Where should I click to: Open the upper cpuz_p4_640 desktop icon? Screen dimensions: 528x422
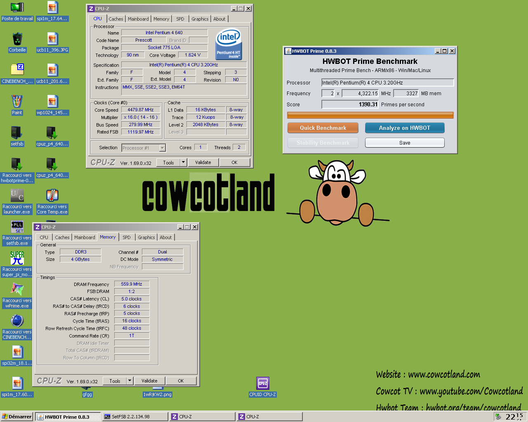52,136
